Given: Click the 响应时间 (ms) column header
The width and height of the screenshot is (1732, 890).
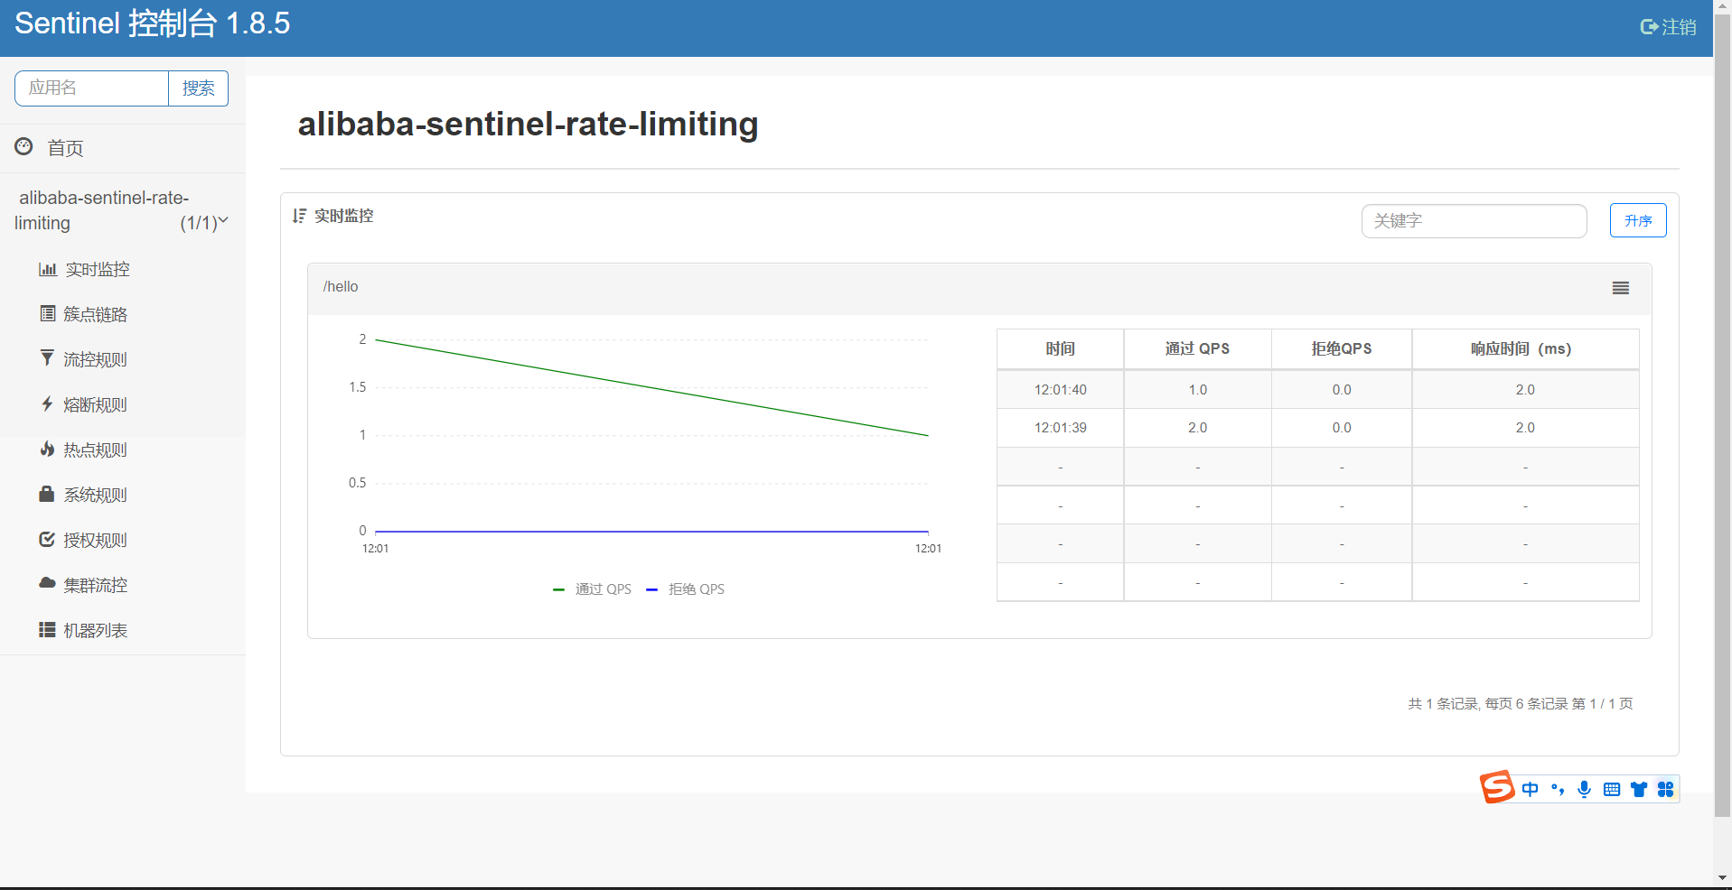Looking at the screenshot, I should [x=1525, y=348].
